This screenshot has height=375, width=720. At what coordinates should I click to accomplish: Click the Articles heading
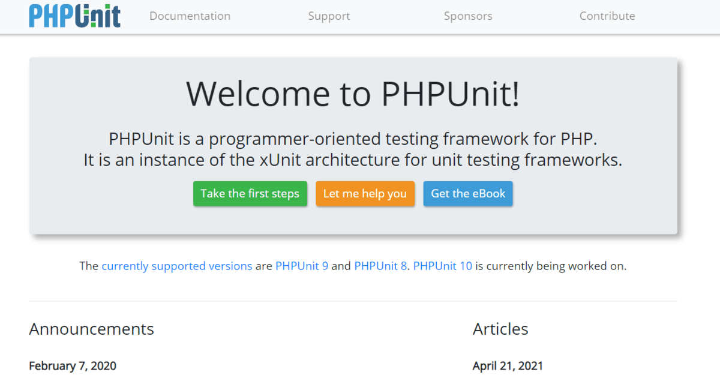500,329
